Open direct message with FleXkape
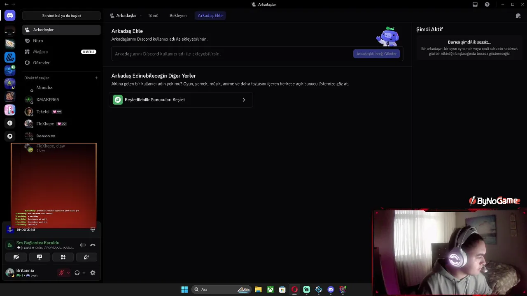Screen dimensions: 527x296 point(61,124)
